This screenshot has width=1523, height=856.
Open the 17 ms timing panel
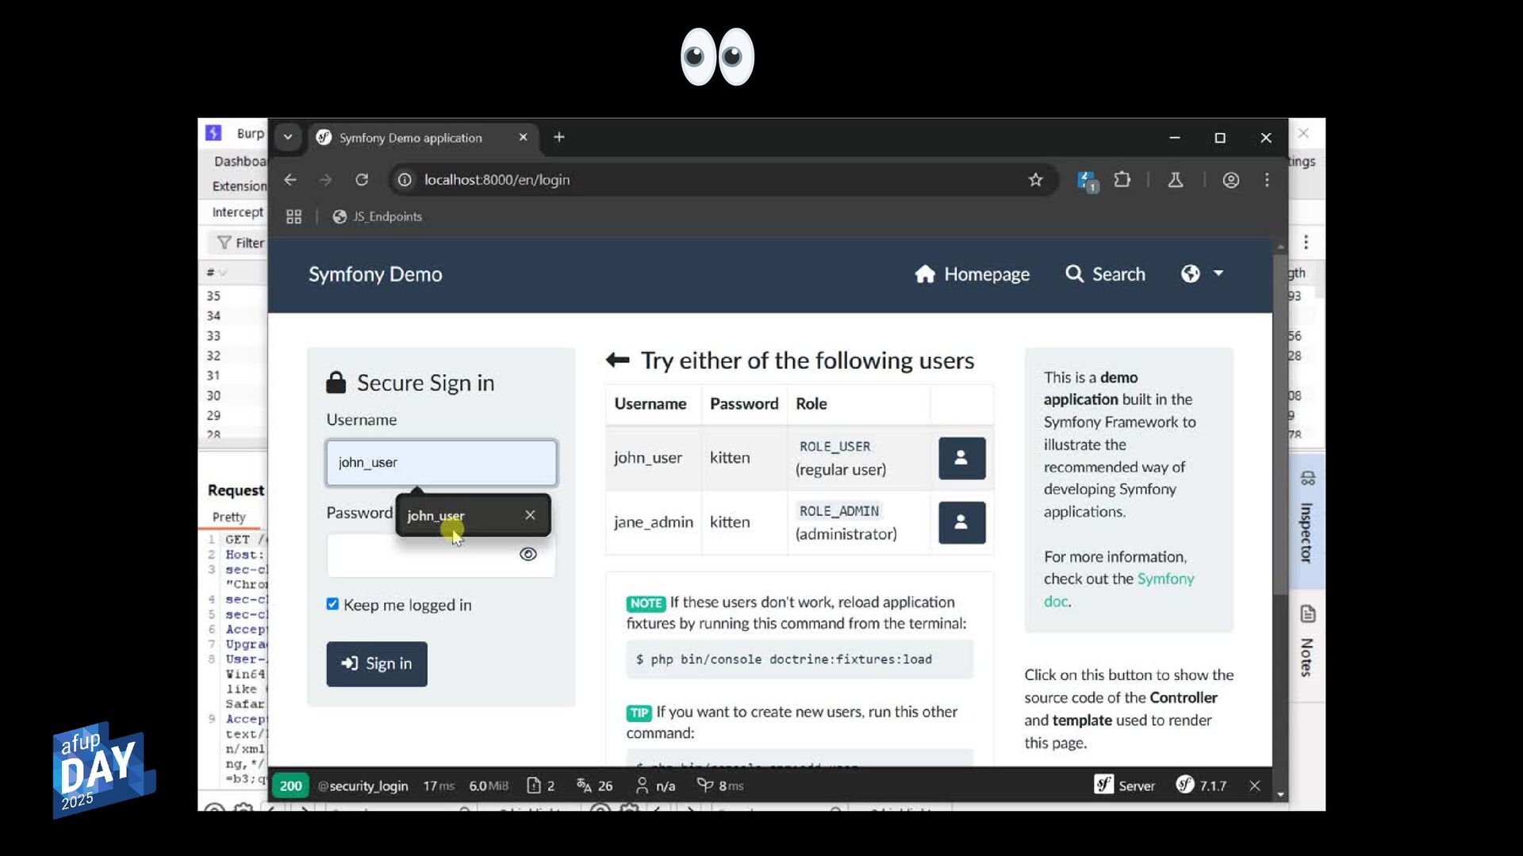point(439,785)
